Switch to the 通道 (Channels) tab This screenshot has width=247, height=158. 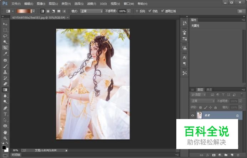[x=209, y=90]
